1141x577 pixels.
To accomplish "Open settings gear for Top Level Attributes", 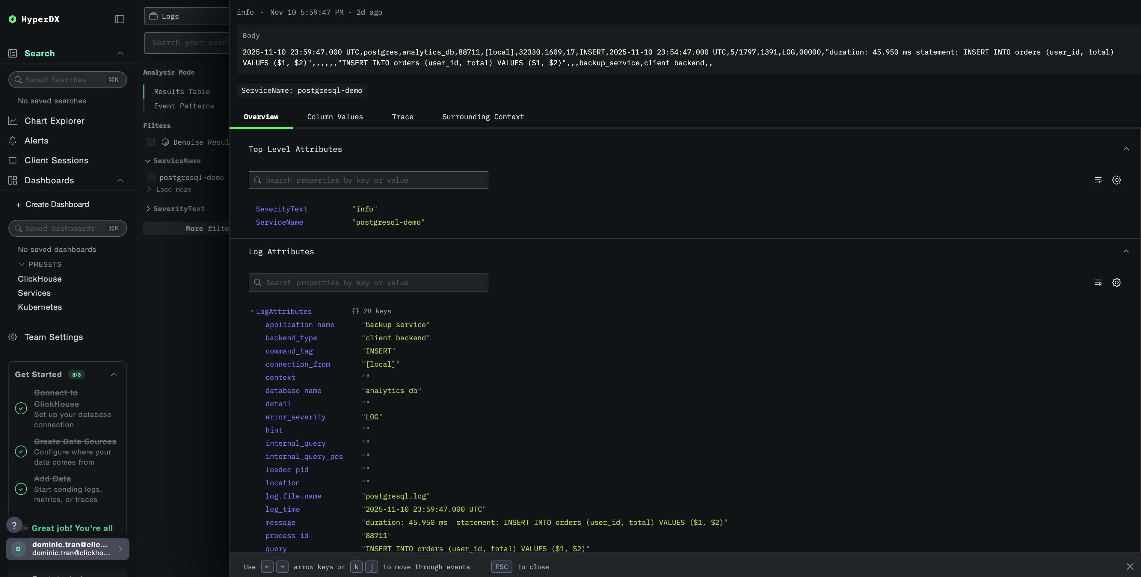I will coord(1116,180).
